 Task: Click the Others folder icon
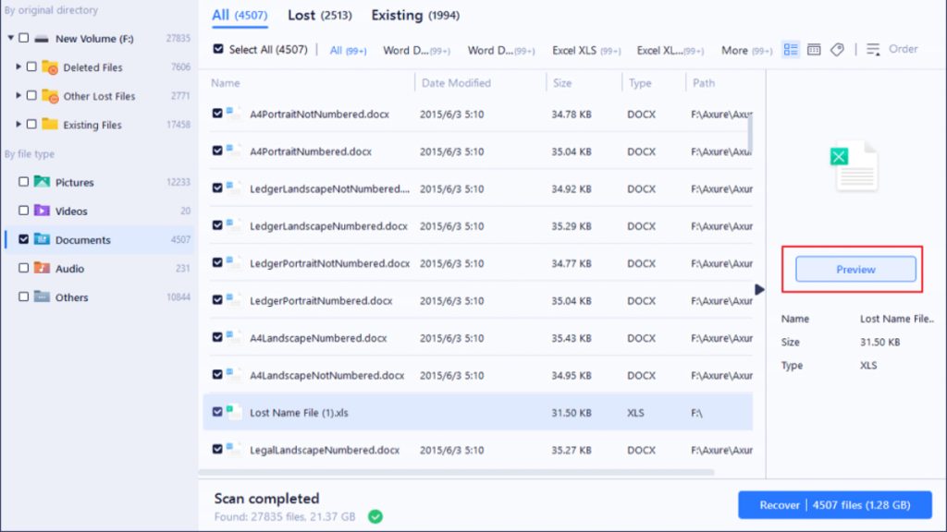(43, 297)
